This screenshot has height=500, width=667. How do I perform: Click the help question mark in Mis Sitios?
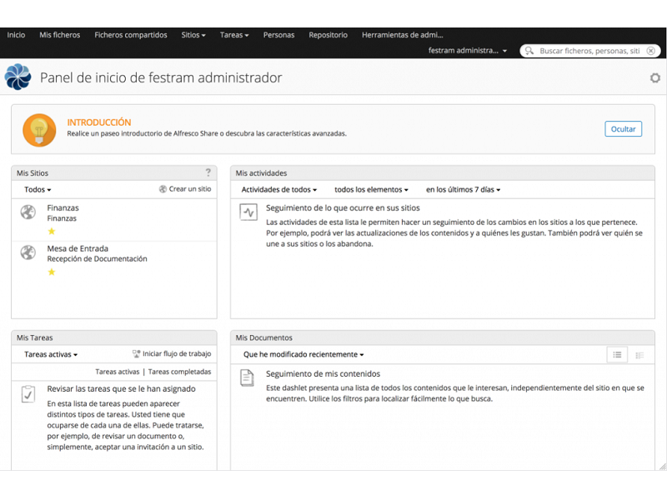pos(208,172)
